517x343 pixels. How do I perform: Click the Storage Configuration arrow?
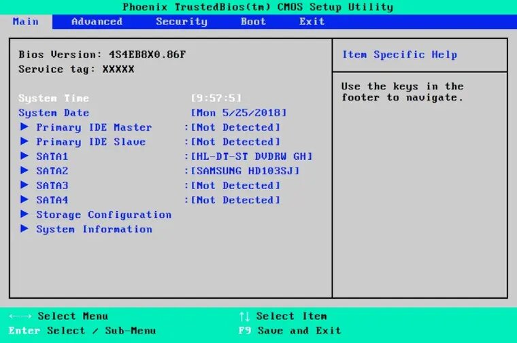point(24,214)
